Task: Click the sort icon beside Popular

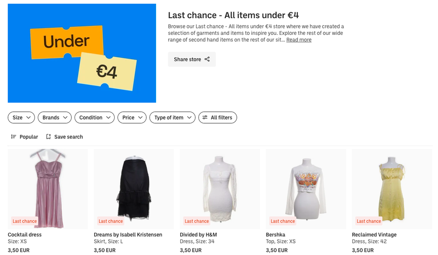Action: [x=14, y=137]
